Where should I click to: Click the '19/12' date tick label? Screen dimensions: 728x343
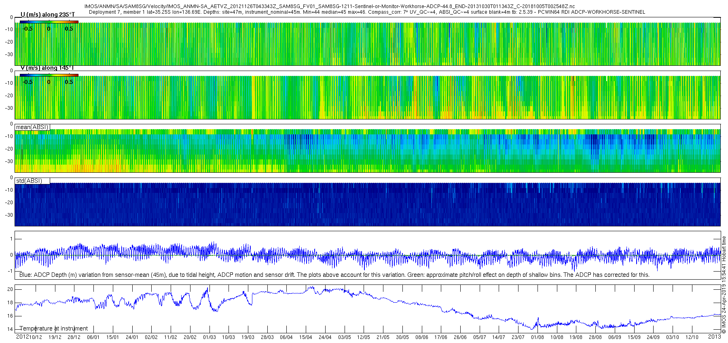(x=55, y=337)
